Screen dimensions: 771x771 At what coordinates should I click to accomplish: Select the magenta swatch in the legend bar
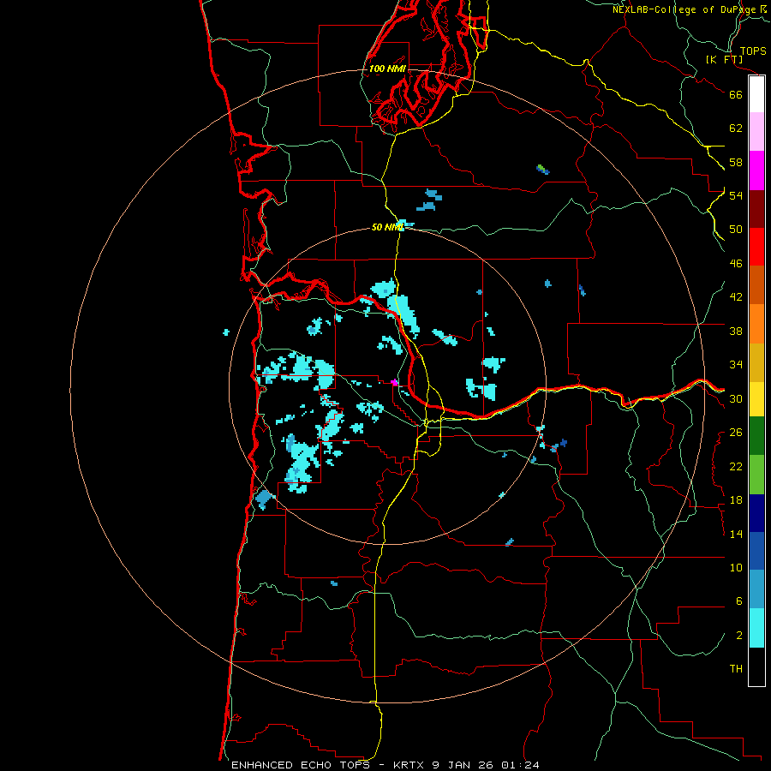pos(756,170)
